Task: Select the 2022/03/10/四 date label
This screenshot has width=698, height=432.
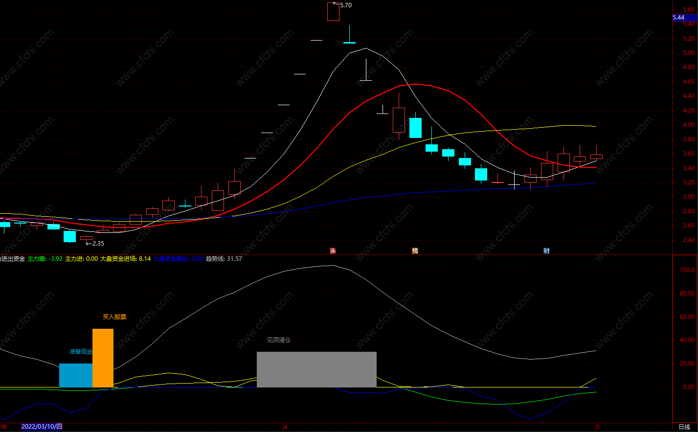Action: click(42, 427)
